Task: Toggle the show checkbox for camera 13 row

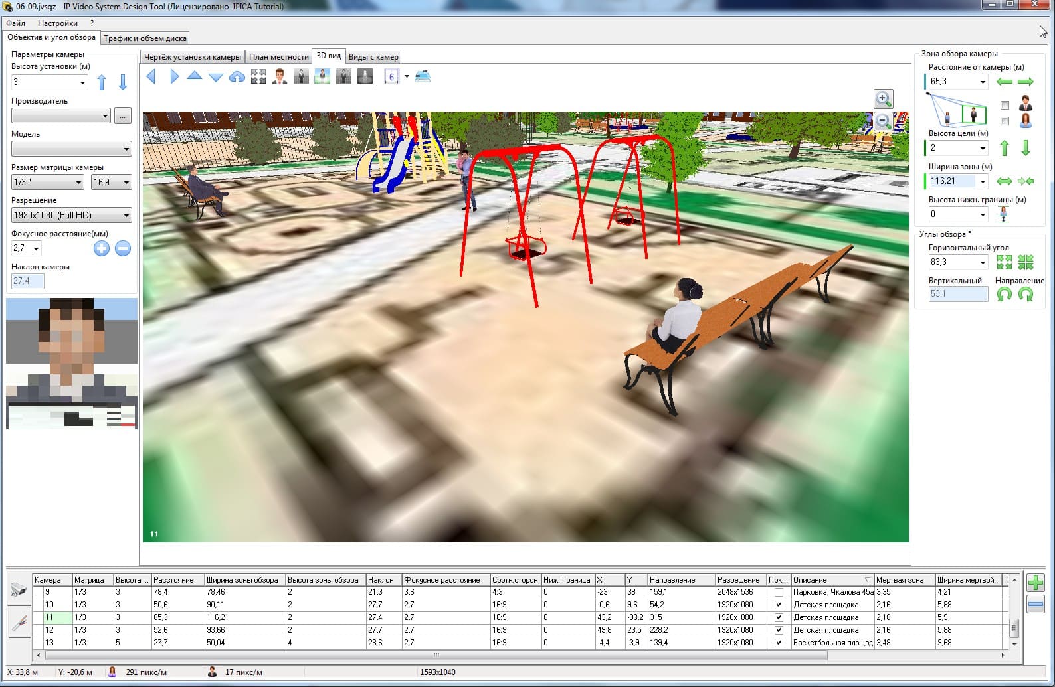Action: [x=779, y=643]
